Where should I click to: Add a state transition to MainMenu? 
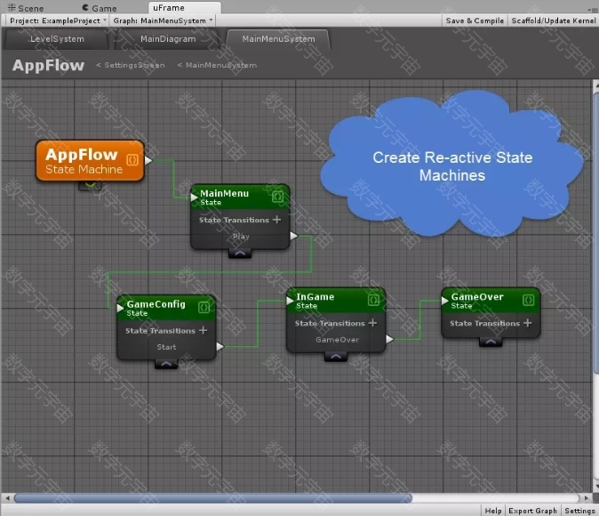point(277,220)
